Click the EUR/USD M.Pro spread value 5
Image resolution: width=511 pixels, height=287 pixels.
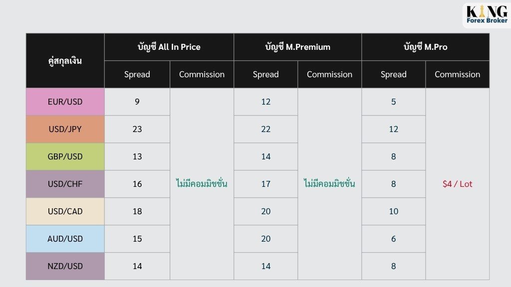[x=394, y=102]
